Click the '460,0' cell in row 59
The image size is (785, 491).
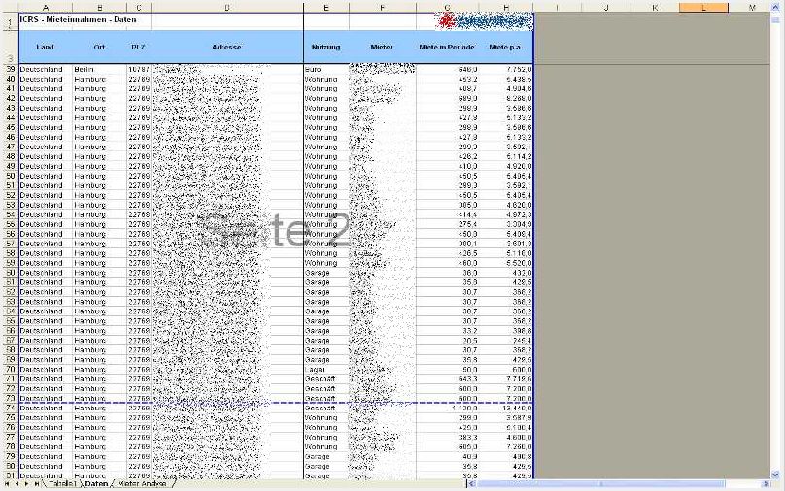coord(447,263)
